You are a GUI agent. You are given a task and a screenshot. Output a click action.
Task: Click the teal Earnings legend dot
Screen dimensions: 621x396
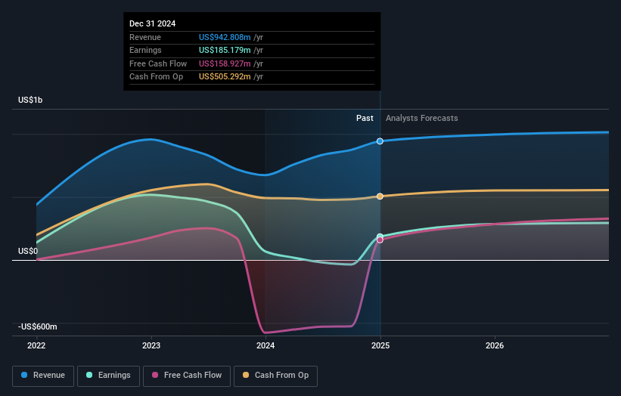[x=89, y=375]
